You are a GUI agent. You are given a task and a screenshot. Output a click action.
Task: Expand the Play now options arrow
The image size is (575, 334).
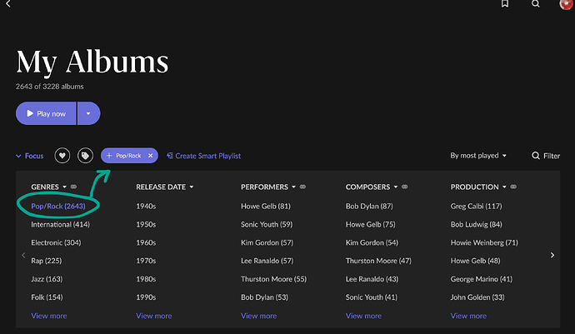click(88, 113)
